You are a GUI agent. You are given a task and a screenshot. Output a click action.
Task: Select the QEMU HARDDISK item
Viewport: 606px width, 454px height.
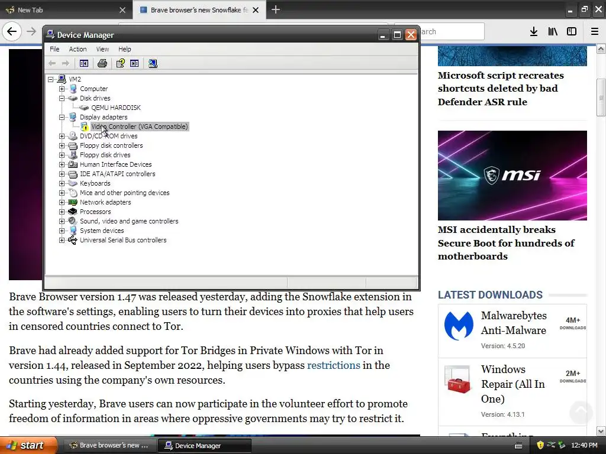pyautogui.click(x=115, y=108)
